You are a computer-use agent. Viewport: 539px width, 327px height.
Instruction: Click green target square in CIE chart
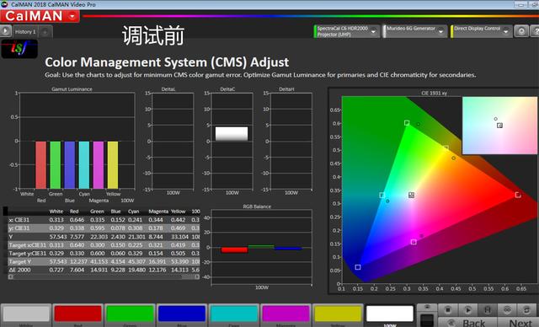click(407, 123)
